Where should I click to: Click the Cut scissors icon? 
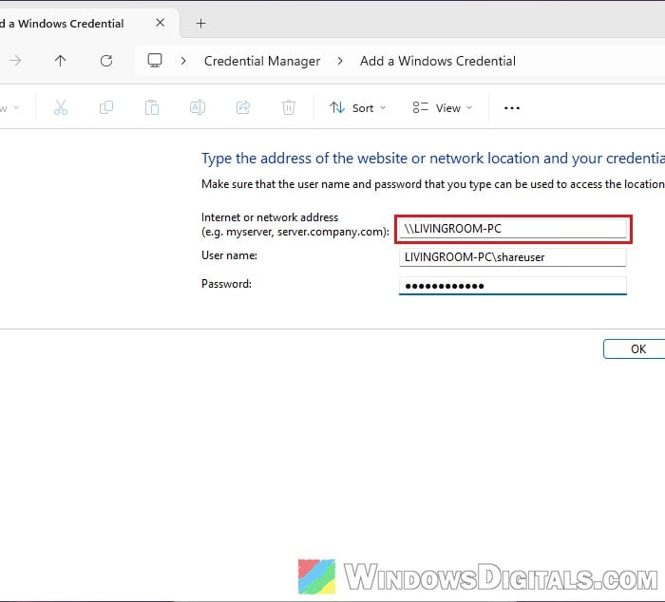(61, 107)
